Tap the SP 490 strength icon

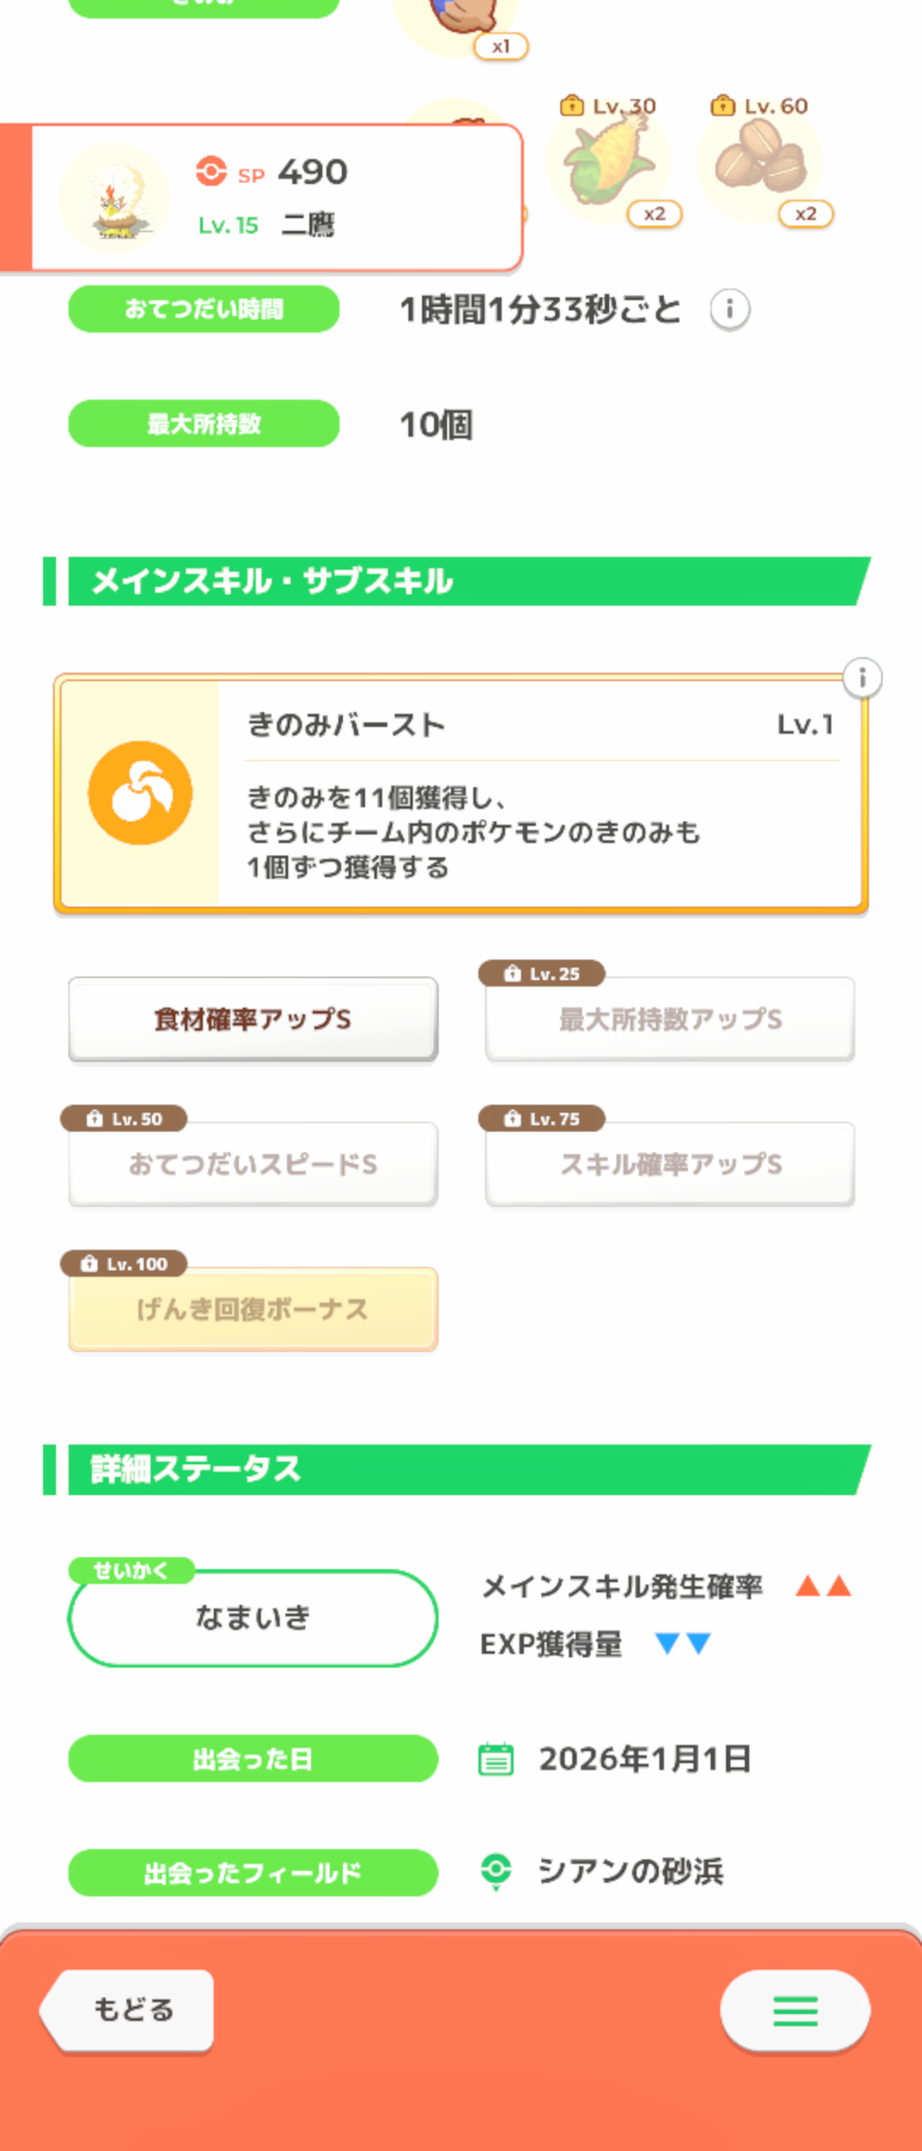click(211, 172)
